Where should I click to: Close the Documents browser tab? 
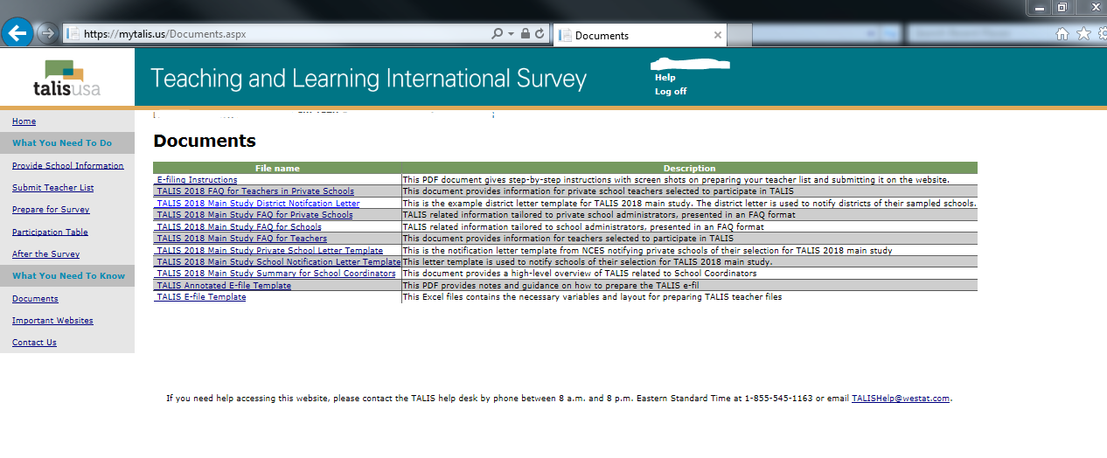[x=718, y=35]
